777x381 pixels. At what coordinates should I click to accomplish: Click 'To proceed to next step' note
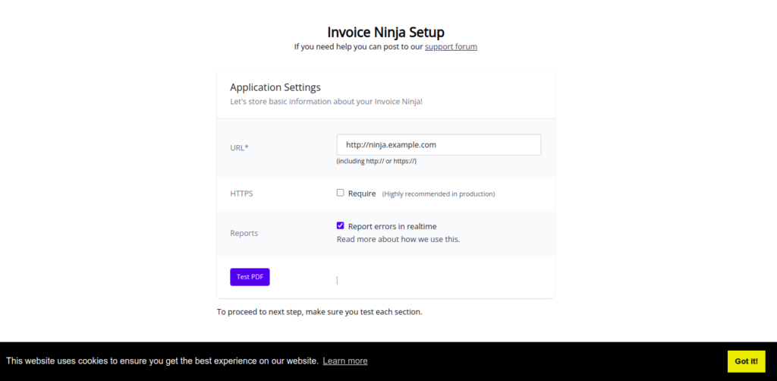click(319, 312)
